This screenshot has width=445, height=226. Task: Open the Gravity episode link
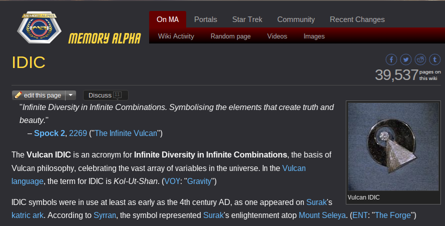tap(199, 181)
